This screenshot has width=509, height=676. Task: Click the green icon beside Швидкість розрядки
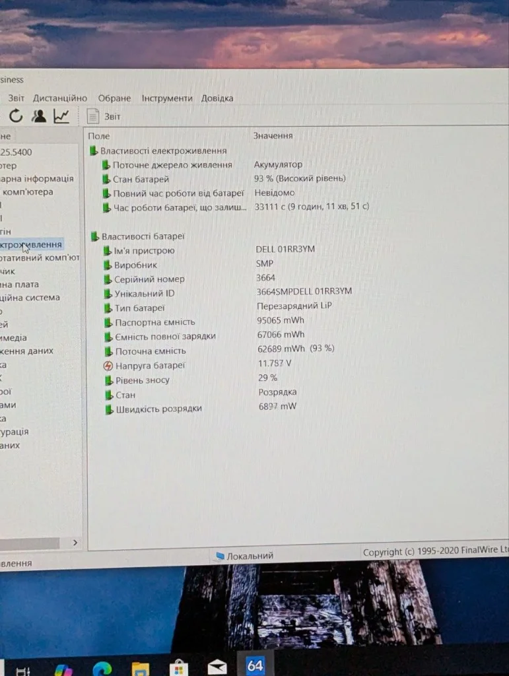110,409
